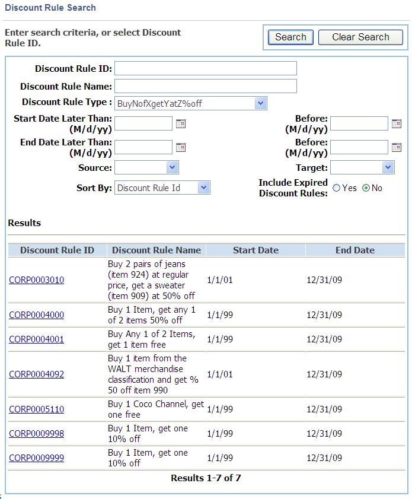Open the Target dropdown
This screenshot has height=499, width=412.
click(362, 167)
